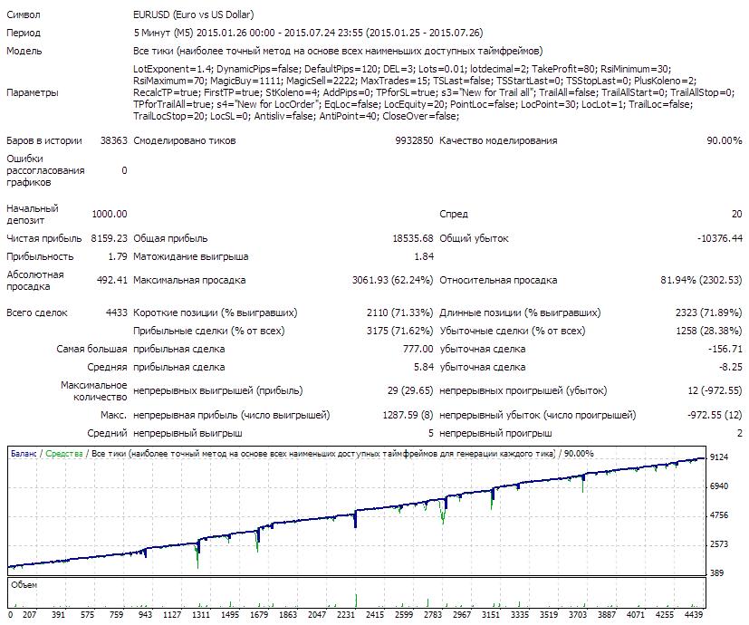Image resolution: width=749 pixels, height=625 pixels.
Task: Click the gross loss value '-10376.44'
Action: 720,238
